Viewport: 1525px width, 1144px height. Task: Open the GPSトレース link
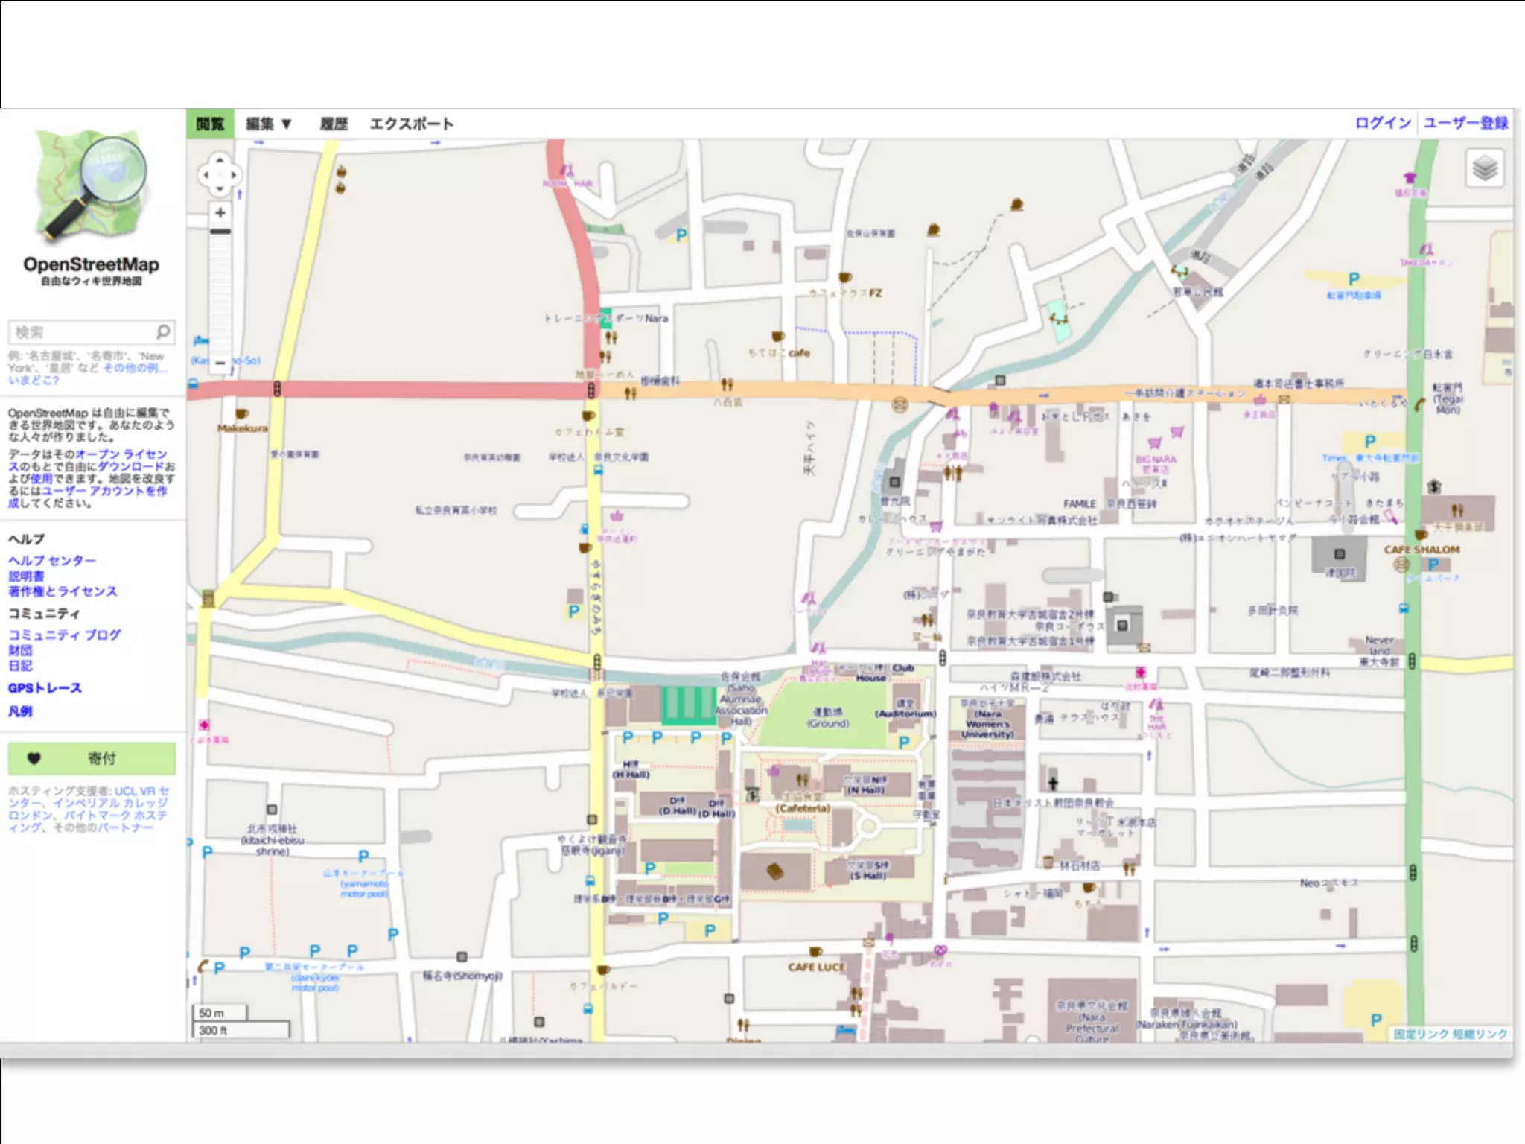point(45,688)
